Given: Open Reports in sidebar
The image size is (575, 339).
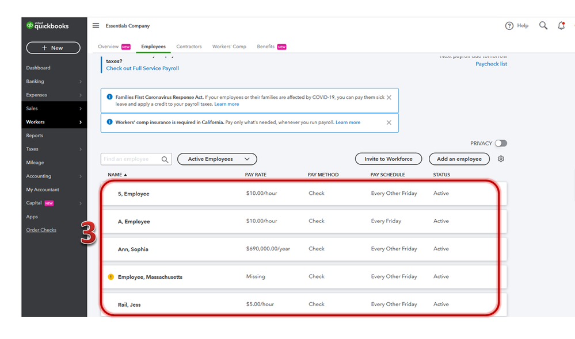Looking at the screenshot, I should 35,136.
